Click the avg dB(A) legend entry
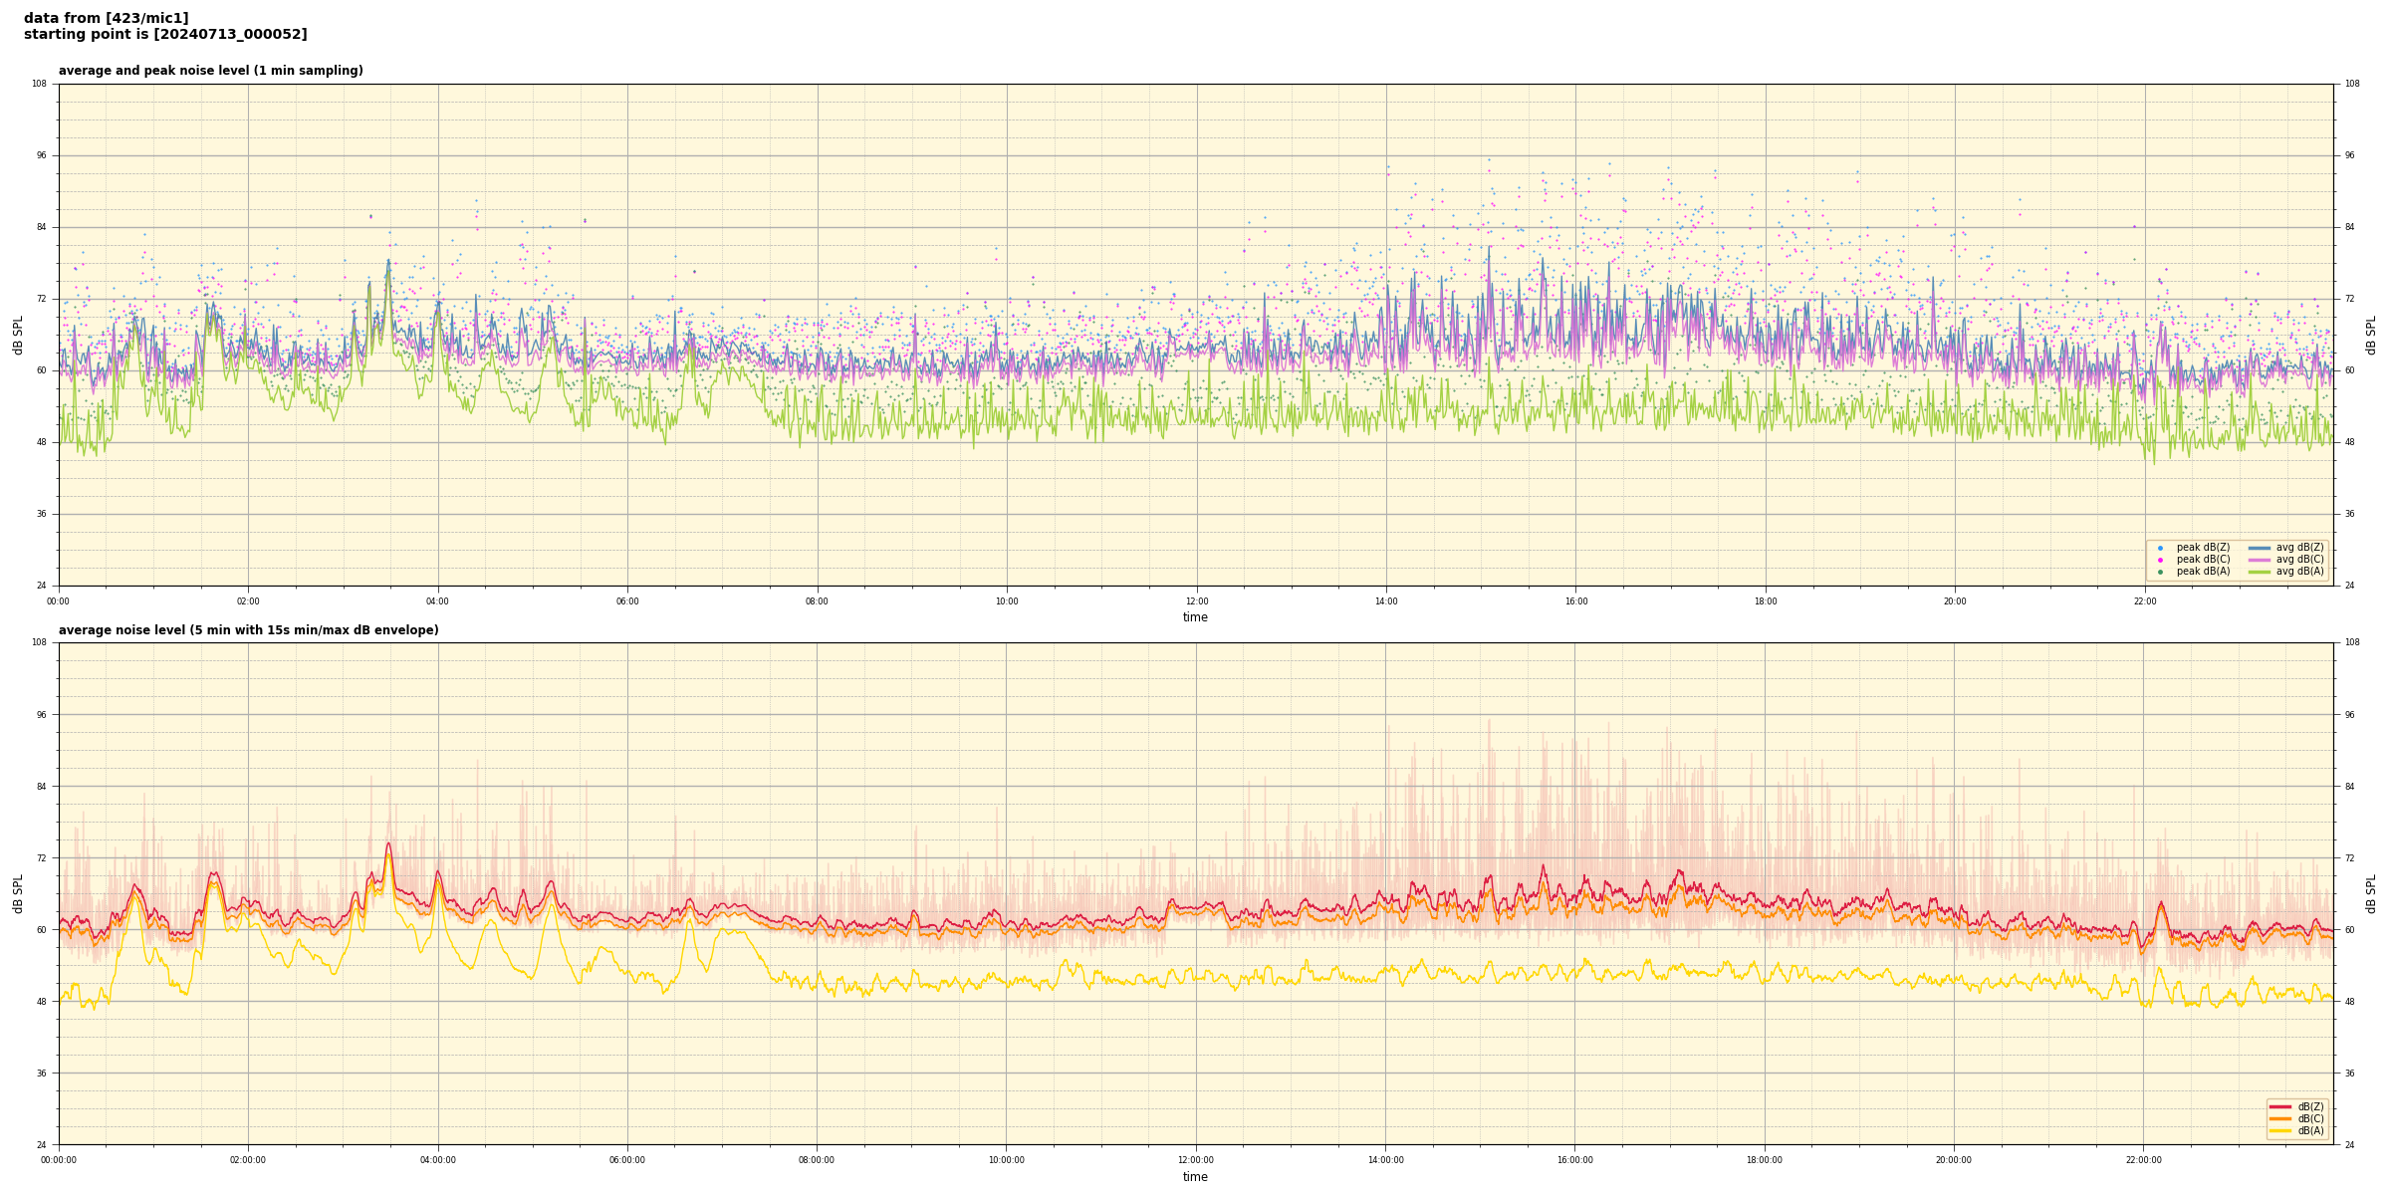Screen dimensions: 2390x1195 (x=2299, y=572)
